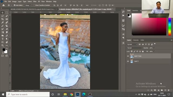Open Move tool preset picker arrow

tap(11, 5)
